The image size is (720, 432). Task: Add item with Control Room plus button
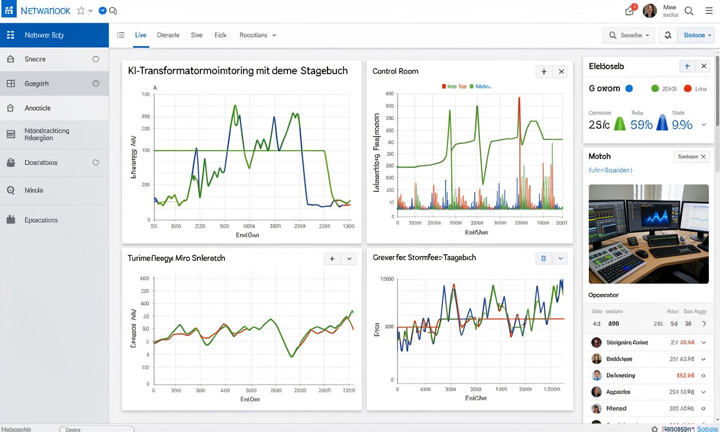(544, 71)
